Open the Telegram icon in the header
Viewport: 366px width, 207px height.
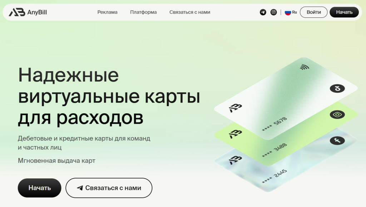(x=263, y=12)
